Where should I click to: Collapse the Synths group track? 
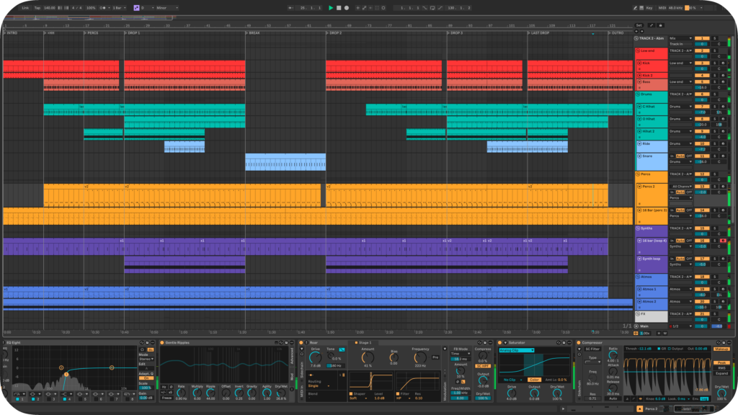pyautogui.click(x=638, y=228)
